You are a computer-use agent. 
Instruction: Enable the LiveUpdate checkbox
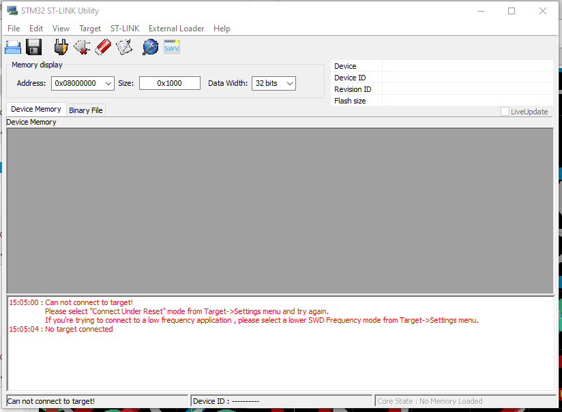505,112
